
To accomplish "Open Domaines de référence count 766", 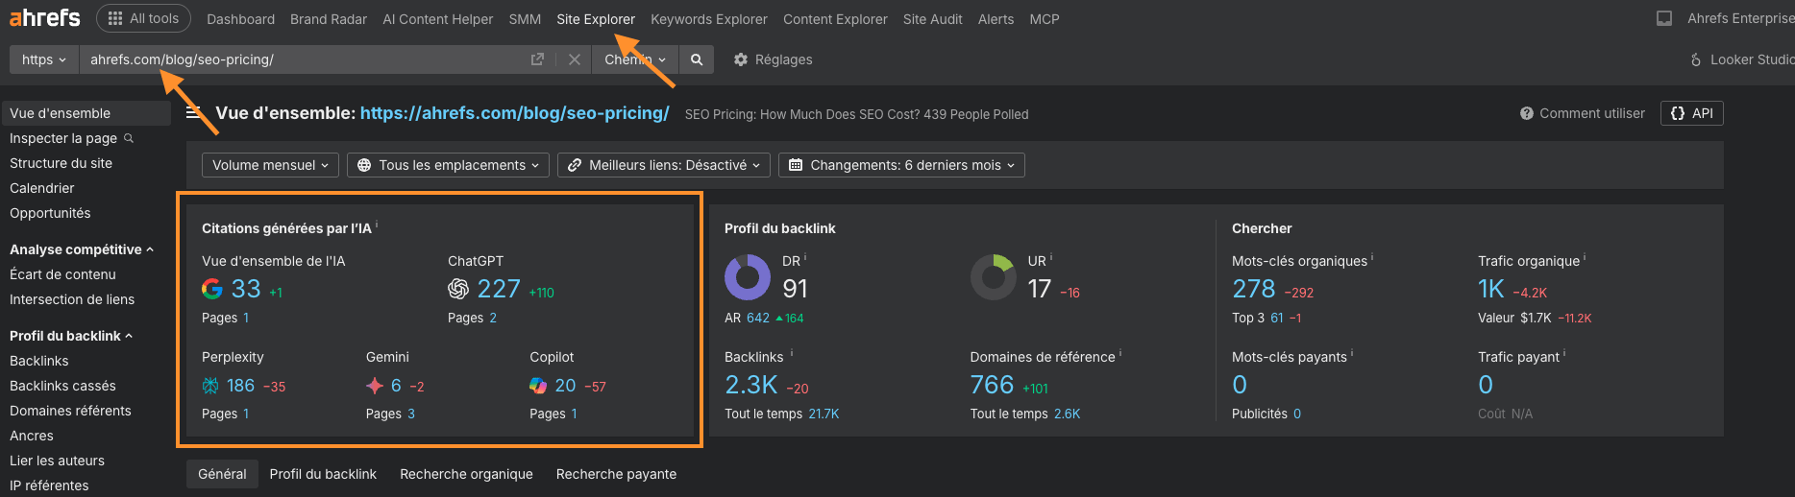I will tap(992, 385).
